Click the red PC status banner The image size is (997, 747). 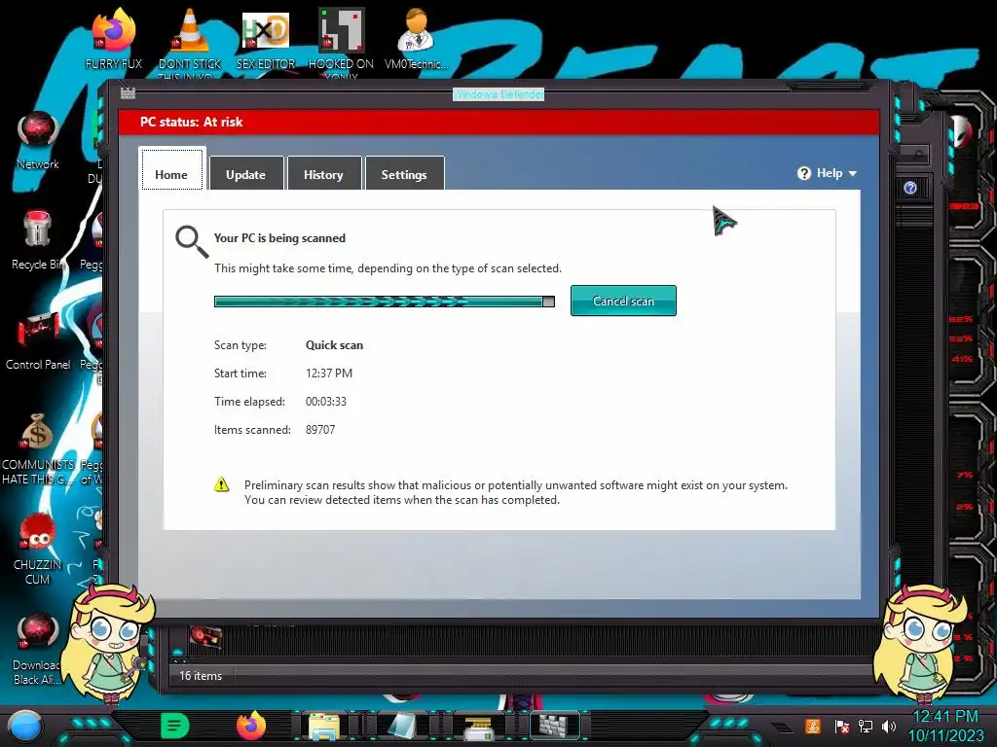pos(498,122)
